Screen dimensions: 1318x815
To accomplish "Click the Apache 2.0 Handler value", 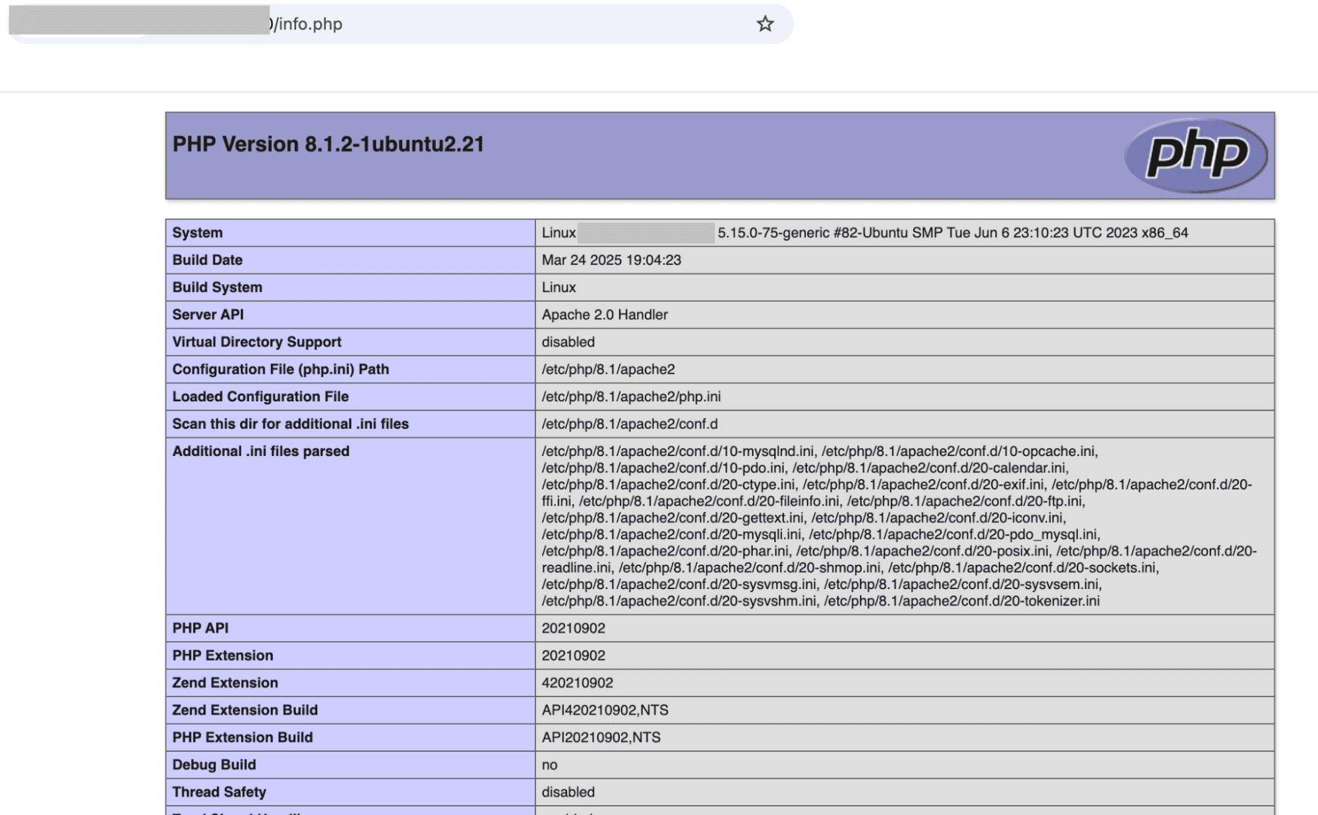I will pyautogui.click(x=605, y=315).
